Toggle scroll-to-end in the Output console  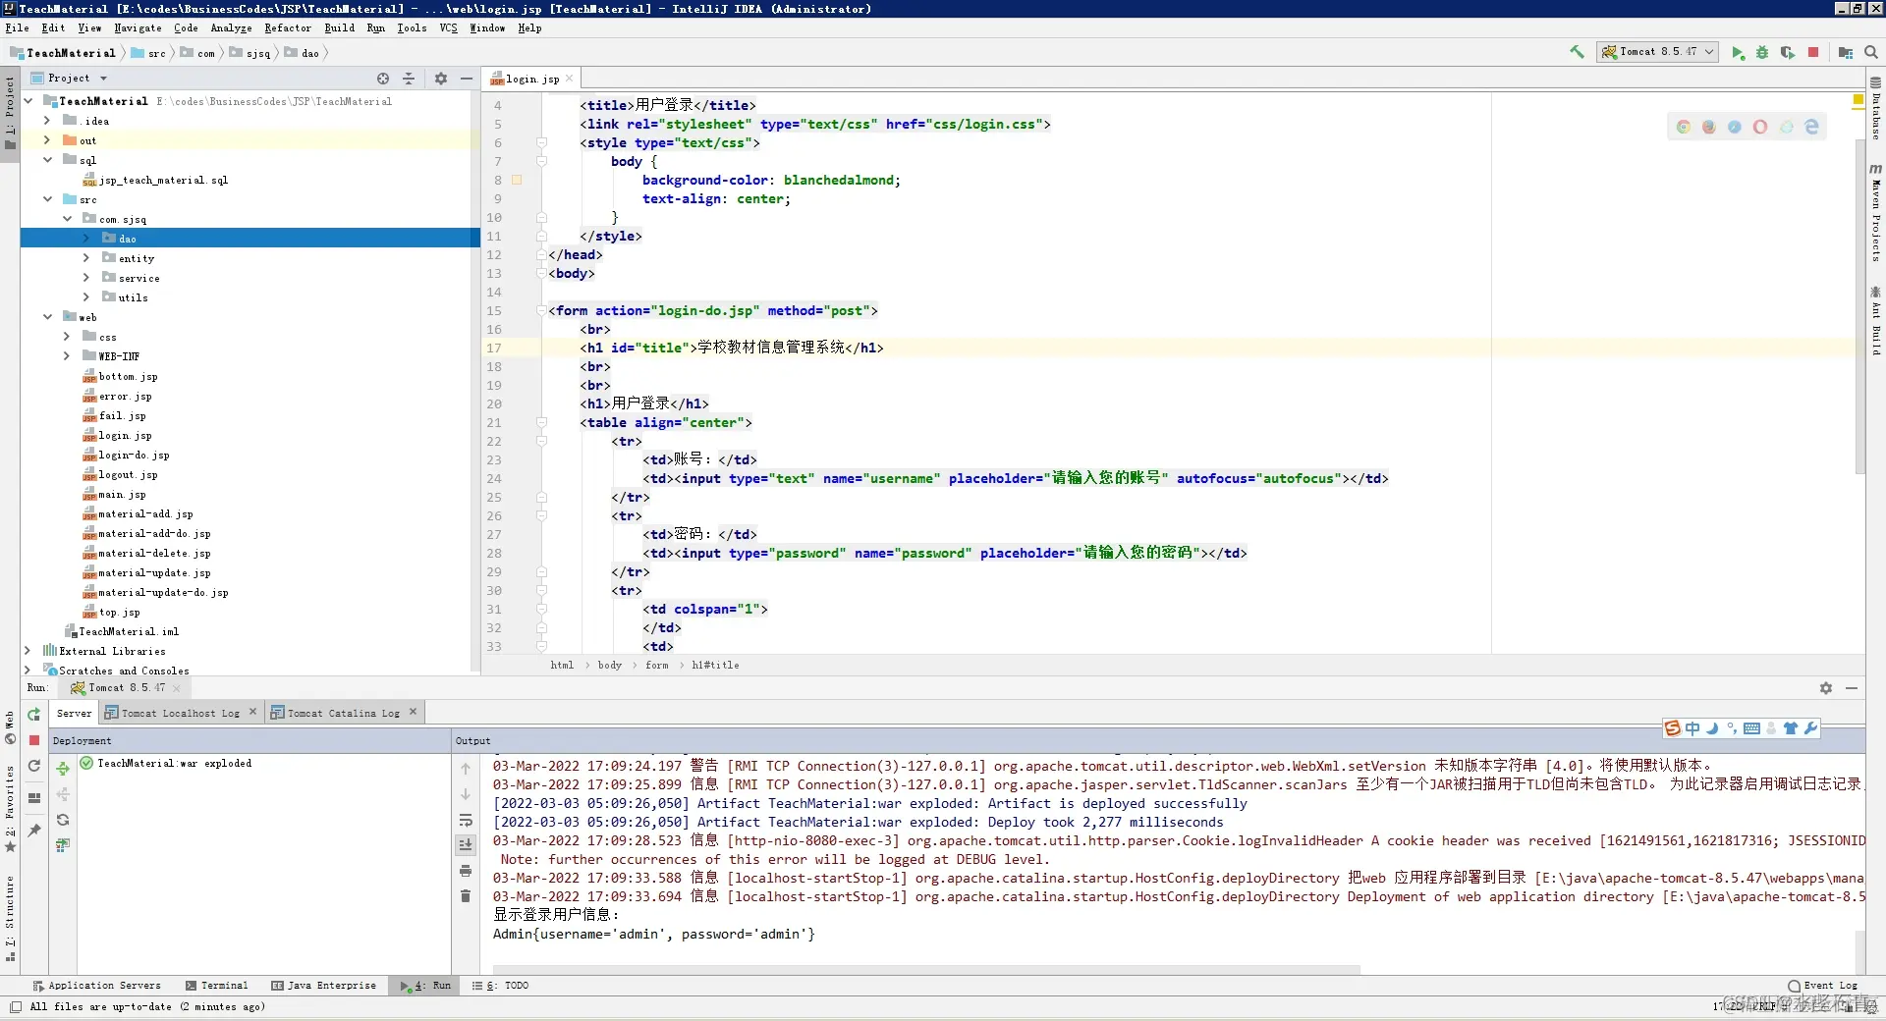coord(466,845)
